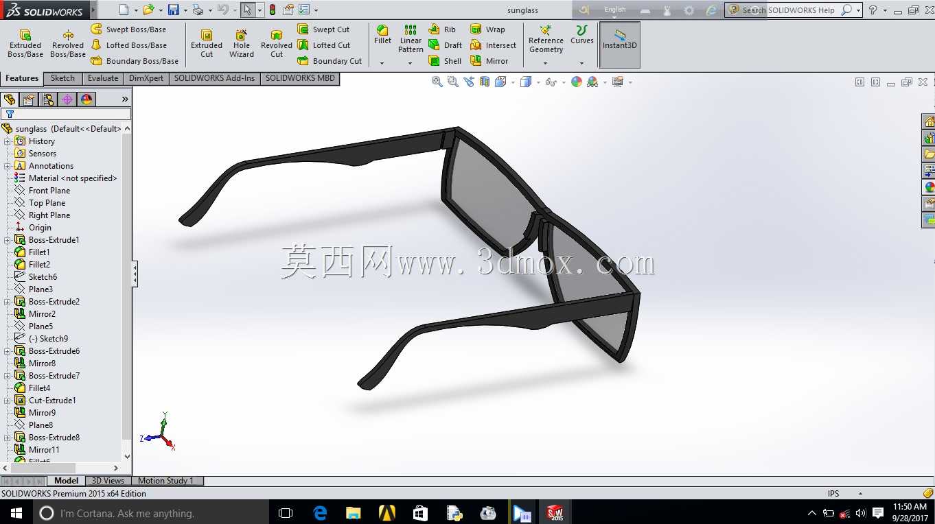Viewport: 935px width, 524px height.
Task: Click the Rebuild traffic light icon
Action: click(272, 10)
